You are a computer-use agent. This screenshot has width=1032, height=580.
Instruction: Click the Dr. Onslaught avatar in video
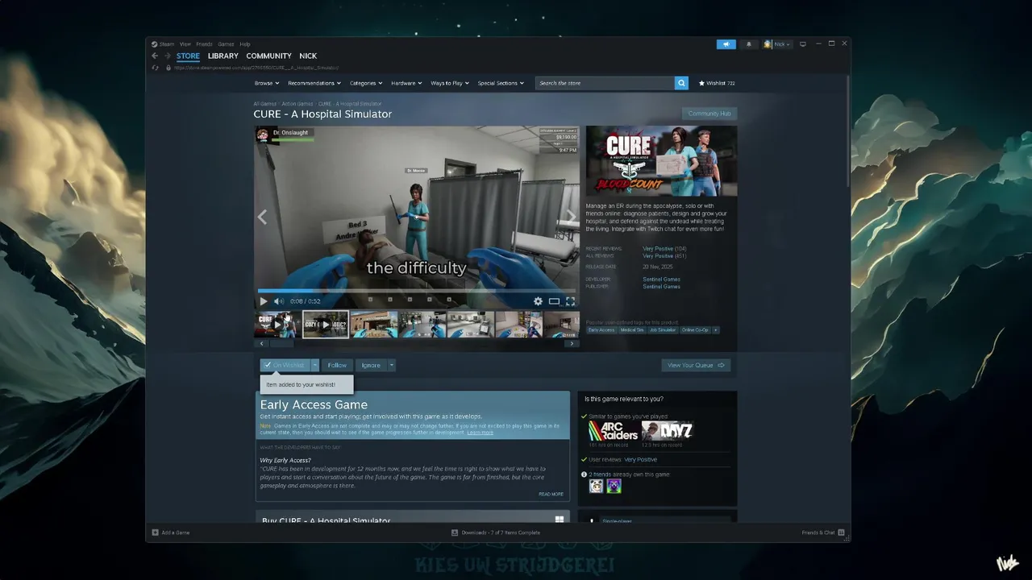[263, 135]
